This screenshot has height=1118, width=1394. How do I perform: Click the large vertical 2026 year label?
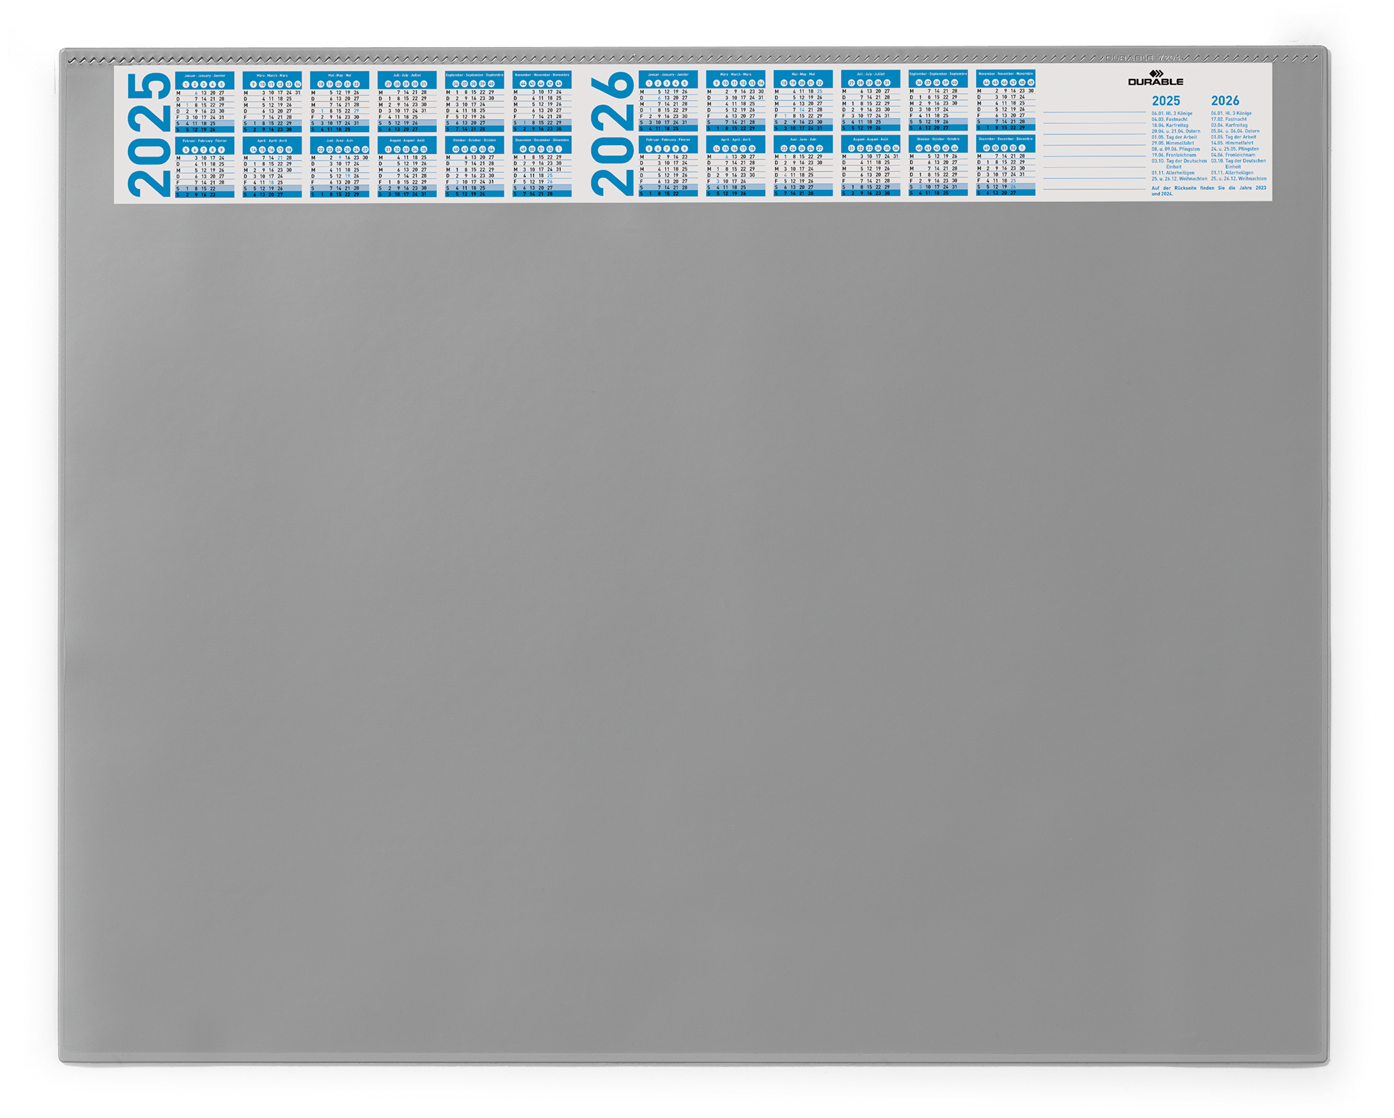[613, 134]
